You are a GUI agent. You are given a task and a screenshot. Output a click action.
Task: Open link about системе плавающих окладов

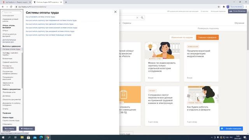(48, 35)
